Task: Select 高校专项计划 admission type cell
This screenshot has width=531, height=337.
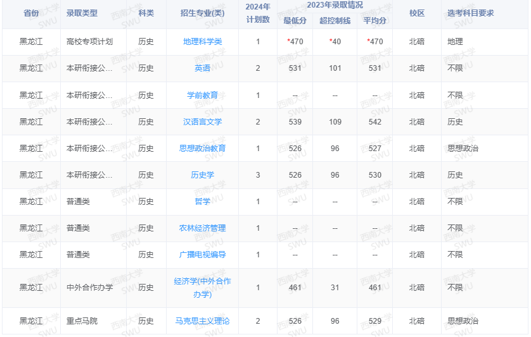Action: coord(90,42)
